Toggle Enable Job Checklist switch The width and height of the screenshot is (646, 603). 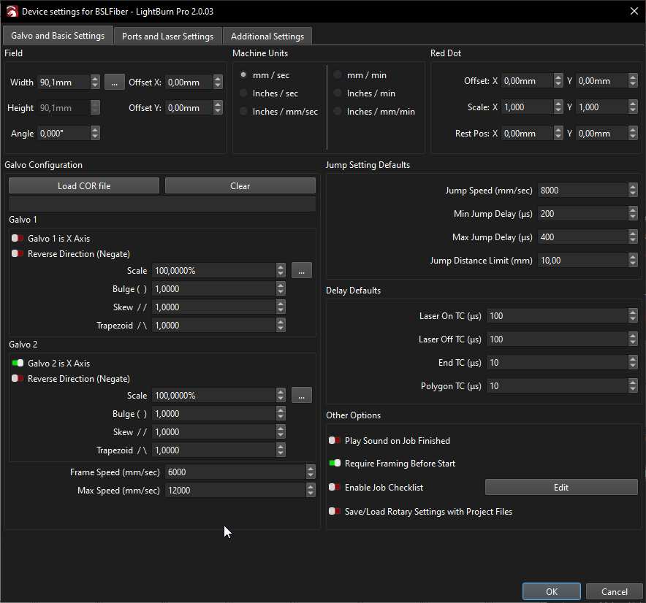coord(335,488)
